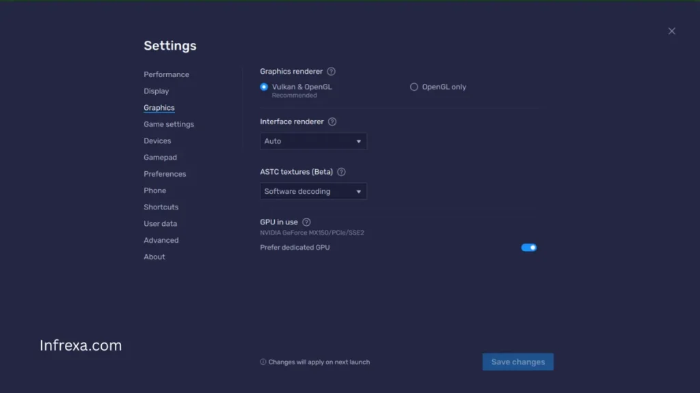
Task: Open the Devices settings section
Action: coord(157,141)
